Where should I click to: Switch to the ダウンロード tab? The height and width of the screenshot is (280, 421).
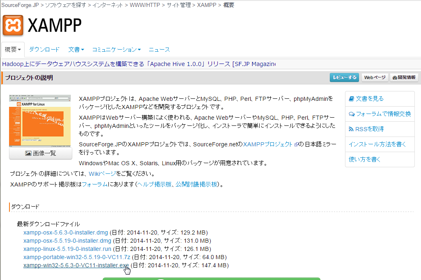click(x=44, y=50)
